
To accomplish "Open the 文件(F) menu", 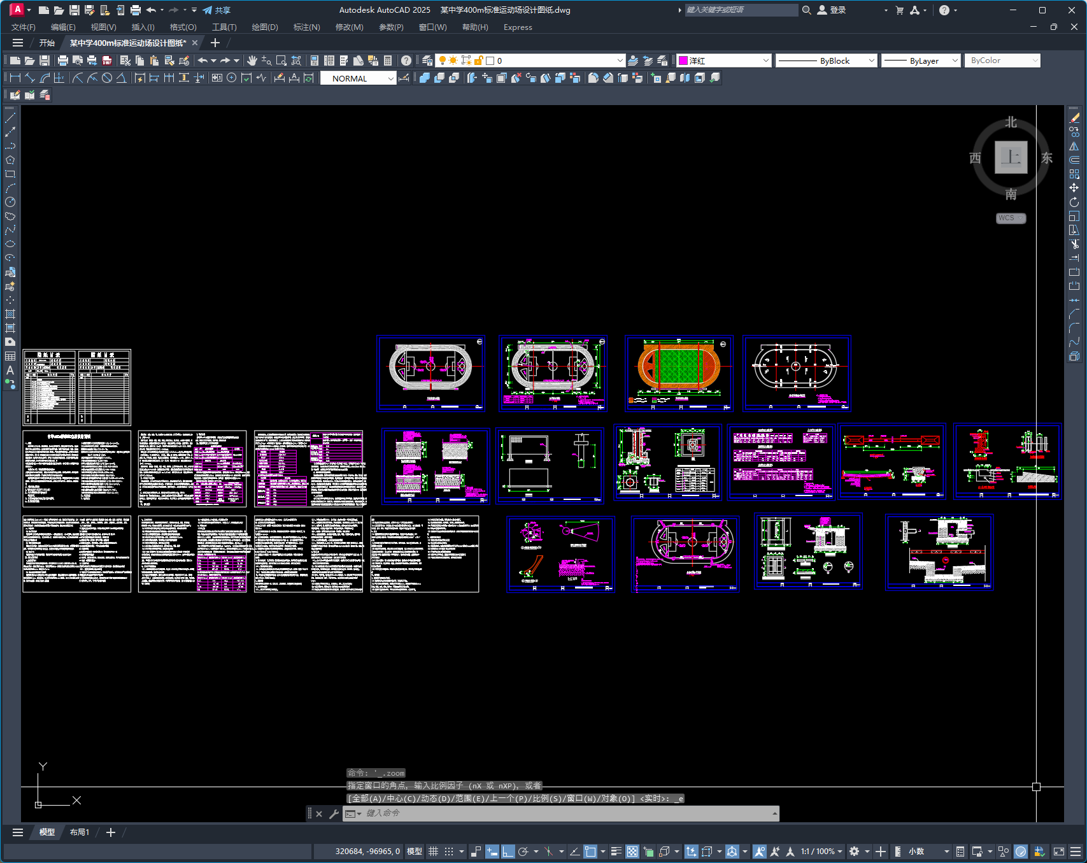I will (24, 27).
